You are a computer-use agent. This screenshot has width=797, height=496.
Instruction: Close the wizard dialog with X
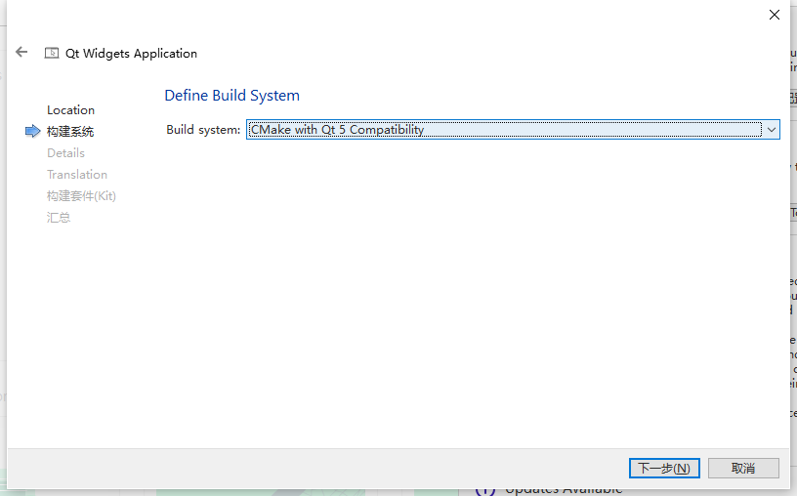(775, 15)
